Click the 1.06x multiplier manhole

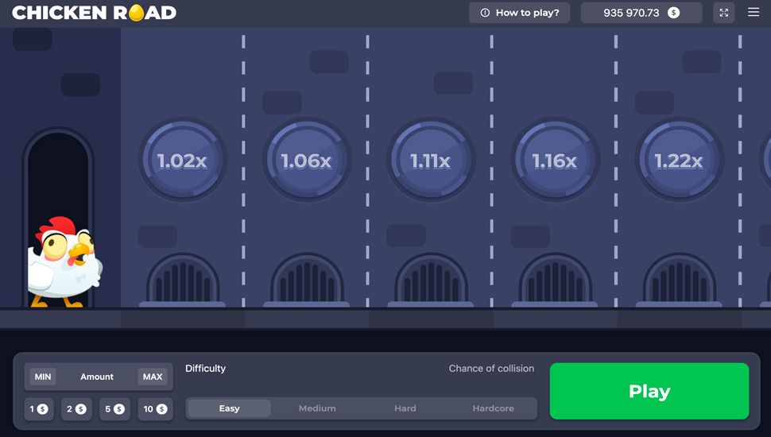306,160
